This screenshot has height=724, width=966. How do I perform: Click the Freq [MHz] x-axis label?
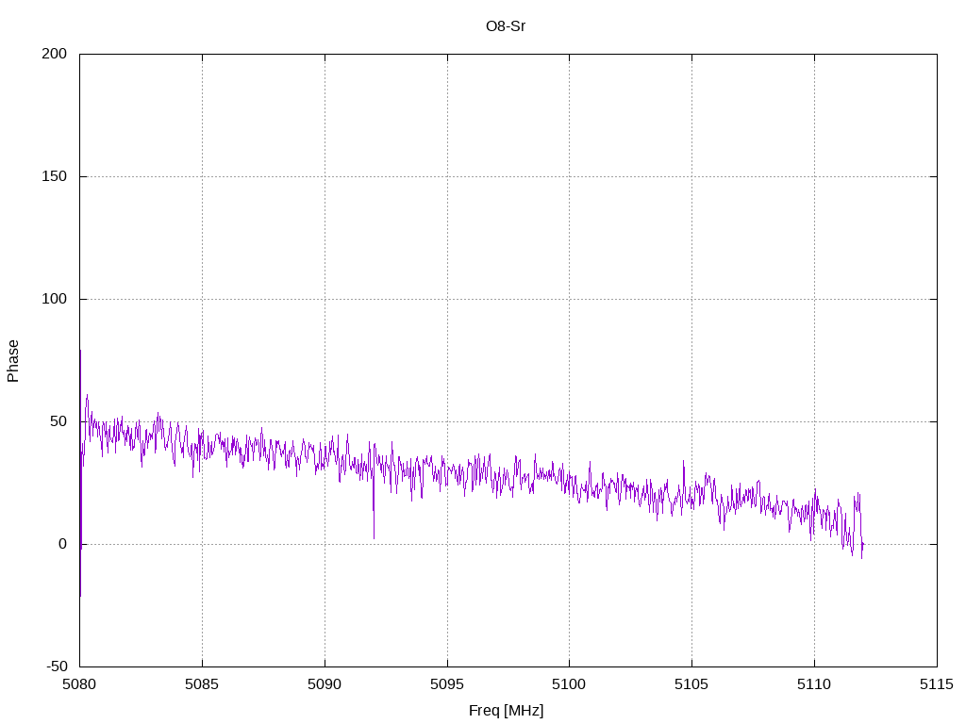[x=506, y=711]
